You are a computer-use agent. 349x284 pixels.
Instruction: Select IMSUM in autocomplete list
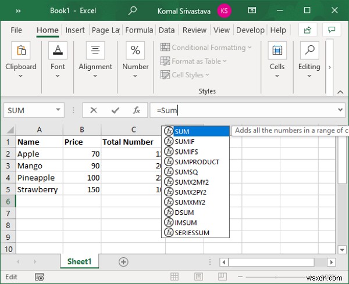click(195, 222)
